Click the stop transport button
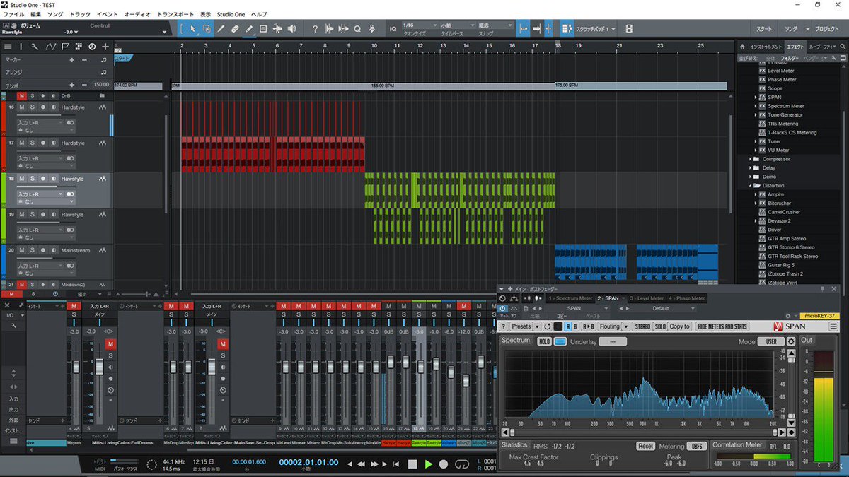The height and width of the screenshot is (477, 849). coord(412,464)
